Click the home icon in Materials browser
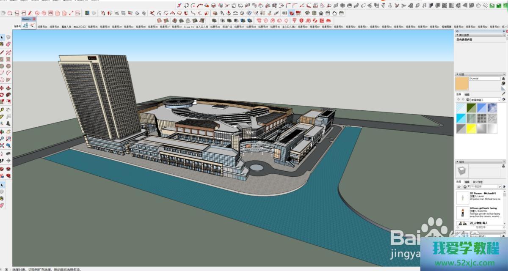Image resolution: width=508 pixels, height=271 pixels. (467, 100)
